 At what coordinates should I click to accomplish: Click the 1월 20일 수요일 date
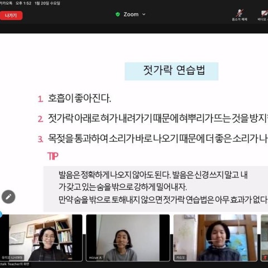point(47,3)
